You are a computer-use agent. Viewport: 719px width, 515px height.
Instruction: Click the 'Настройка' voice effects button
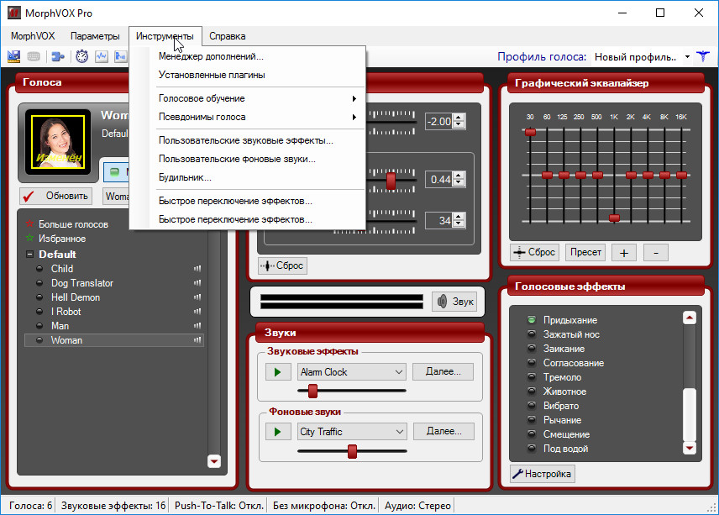click(542, 474)
